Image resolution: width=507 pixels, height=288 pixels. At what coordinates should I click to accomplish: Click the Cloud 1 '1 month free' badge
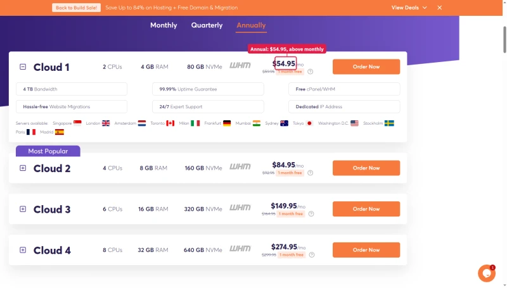290,72
